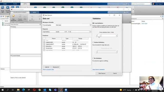The width and height of the screenshot is (164, 92).
Task: Open Task View on taskbar
Action: click(x=13, y=90)
